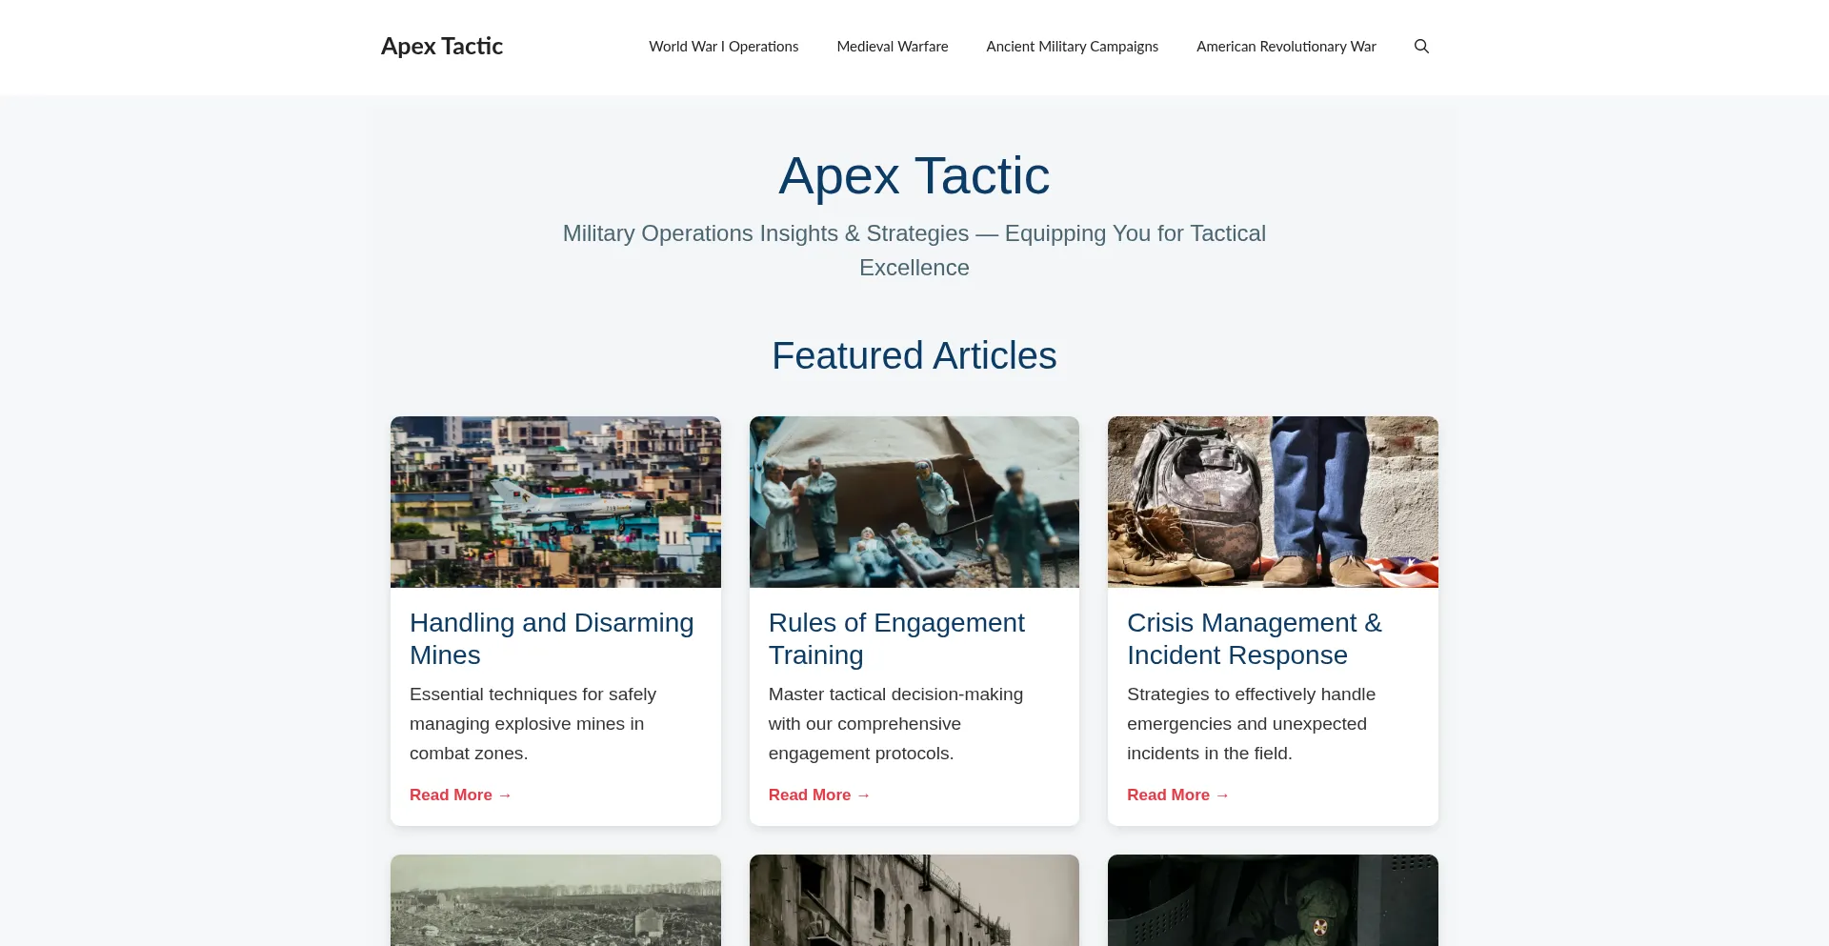Image resolution: width=1829 pixels, height=946 pixels.
Task: Select Medieval Warfare from the navigation
Action: coord(892,46)
